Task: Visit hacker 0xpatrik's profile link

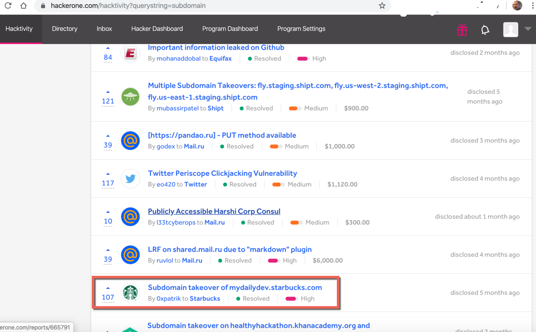Action: [x=168, y=298]
